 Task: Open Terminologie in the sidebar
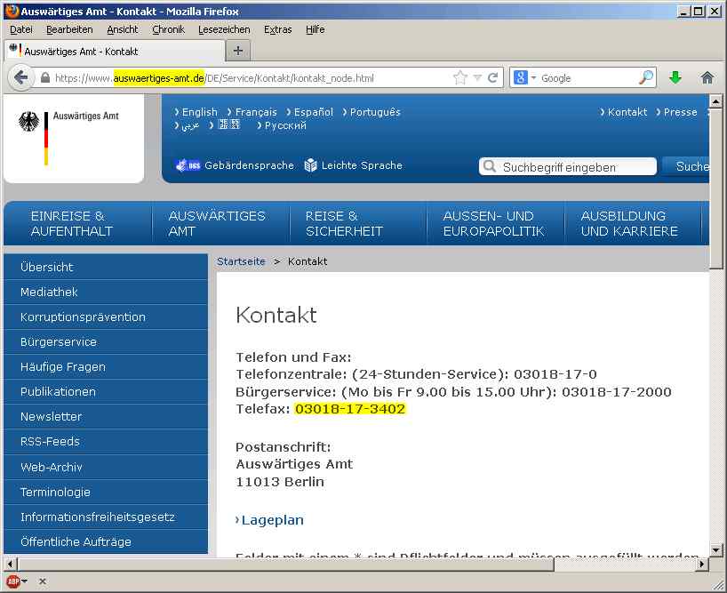[x=106, y=492]
